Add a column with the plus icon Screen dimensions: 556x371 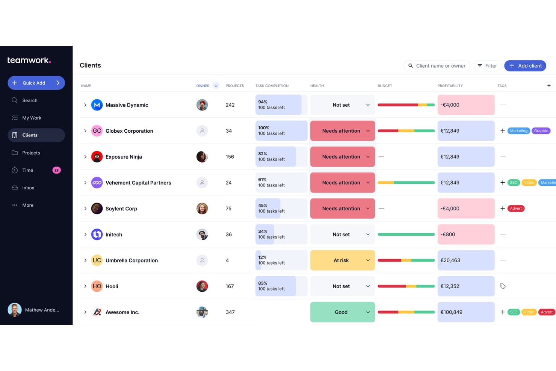549,86
